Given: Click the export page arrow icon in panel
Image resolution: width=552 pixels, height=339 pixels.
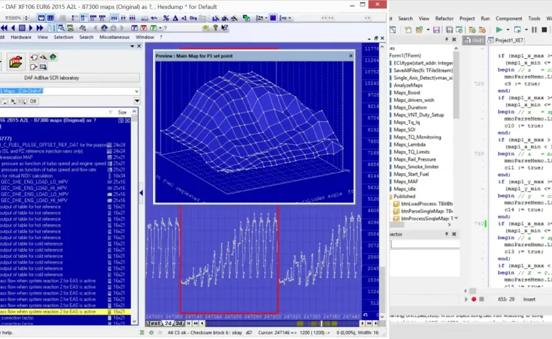Looking at the screenshot, I should [33, 67].
